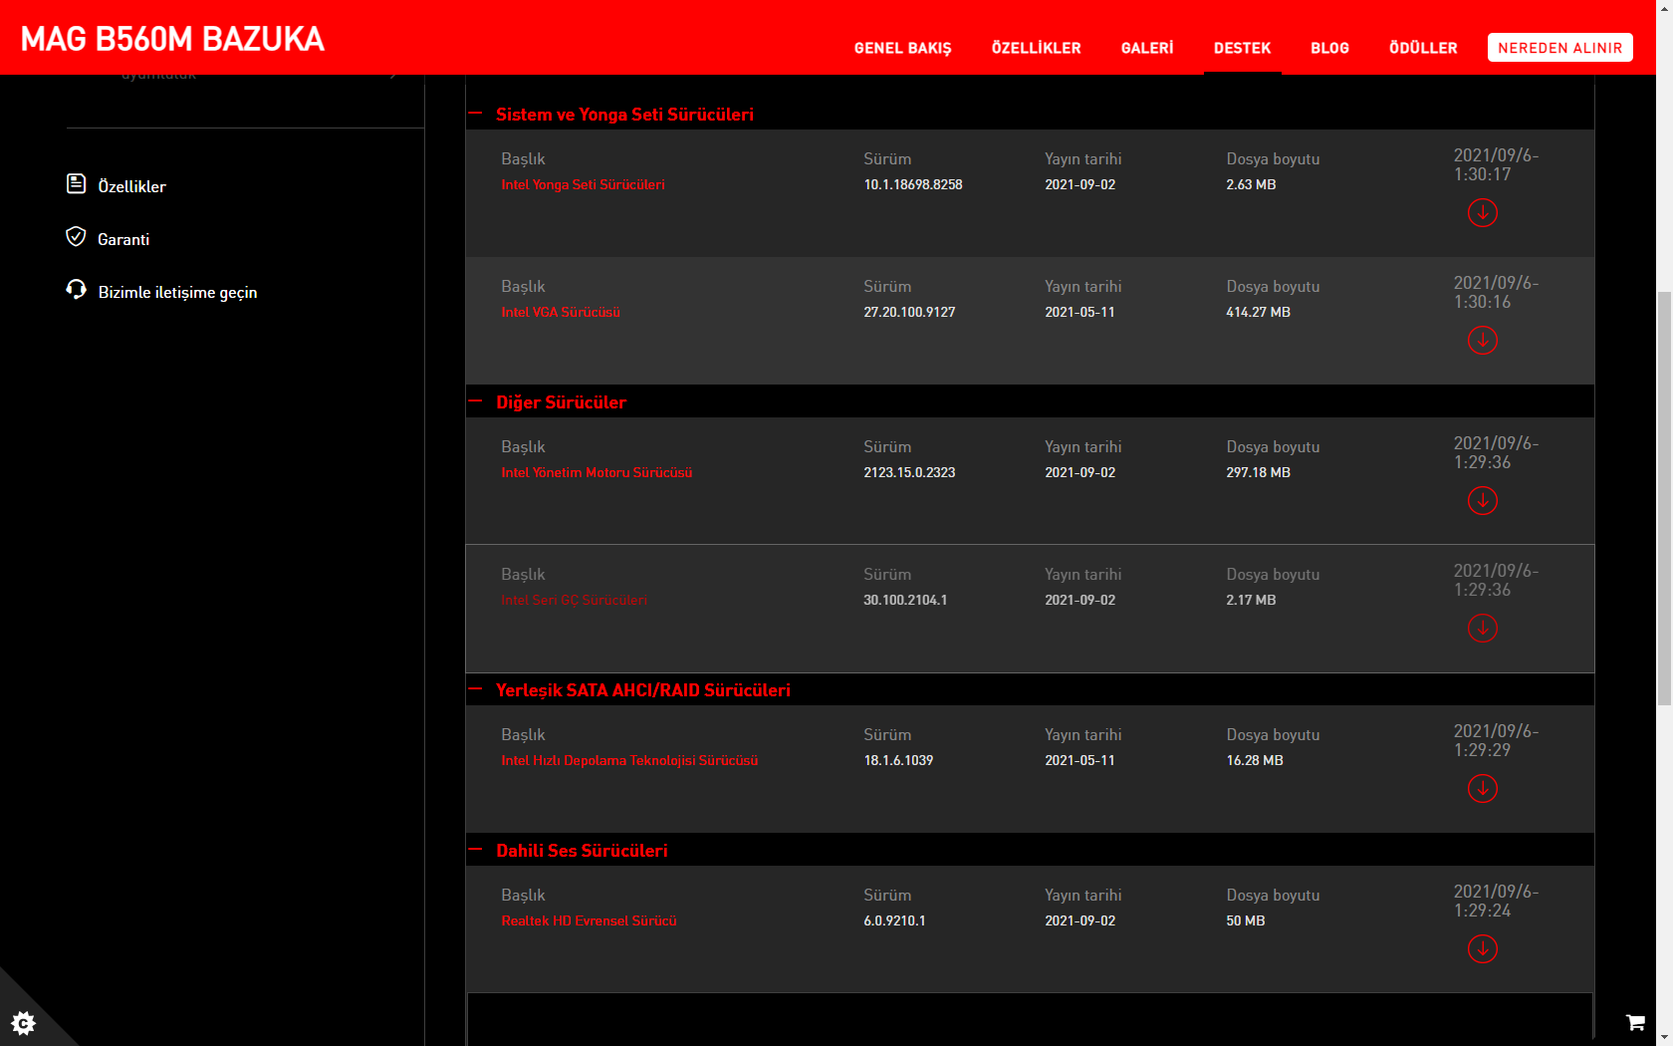Click file size 297.18 MB
1673x1046 pixels.
pos(1258,472)
